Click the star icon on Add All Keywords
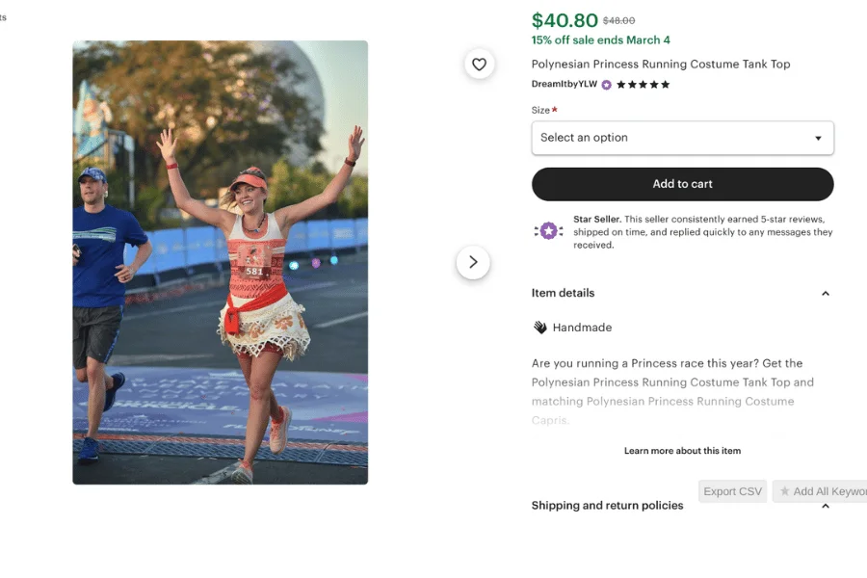 click(x=786, y=491)
